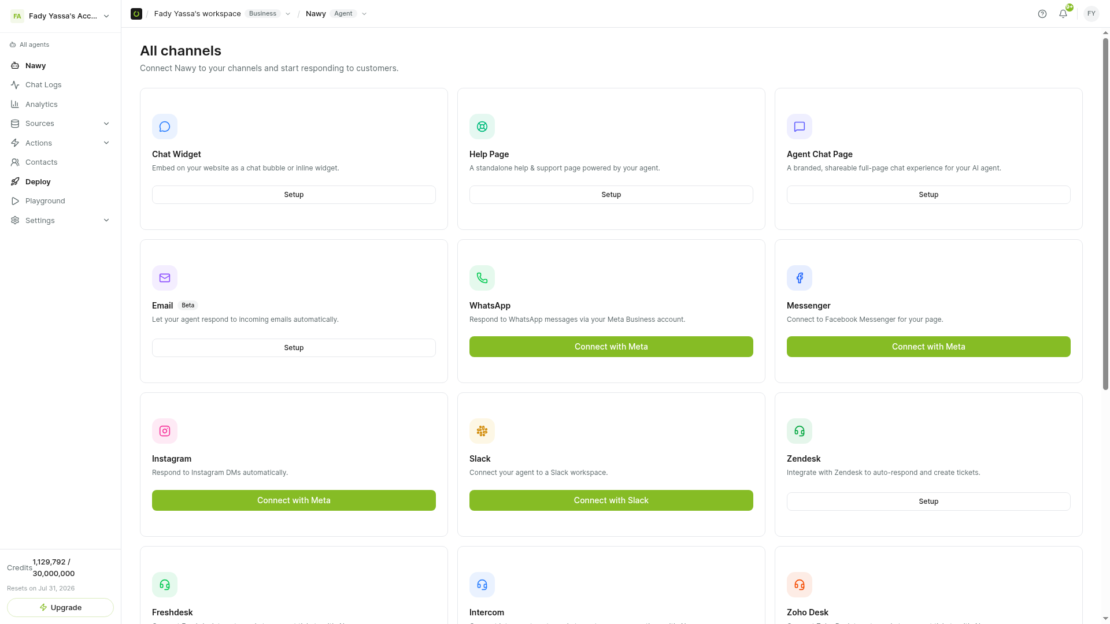The width and height of the screenshot is (1110, 624).
Task: Click the Actions lightning icon
Action: (x=15, y=143)
